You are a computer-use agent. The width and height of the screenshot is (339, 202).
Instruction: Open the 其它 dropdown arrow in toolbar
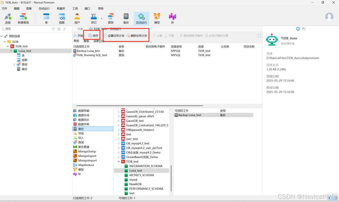coord(102,19)
